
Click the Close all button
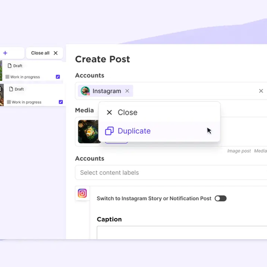44,53
